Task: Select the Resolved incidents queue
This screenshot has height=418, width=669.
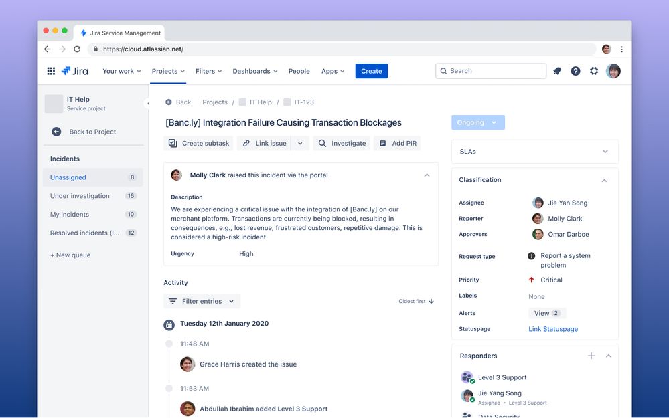Action: point(92,233)
